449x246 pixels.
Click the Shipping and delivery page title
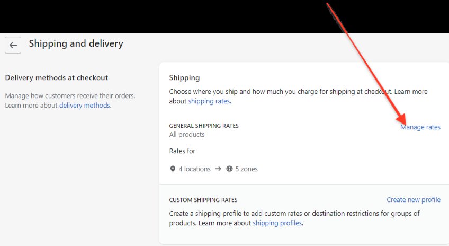pyautogui.click(x=76, y=43)
